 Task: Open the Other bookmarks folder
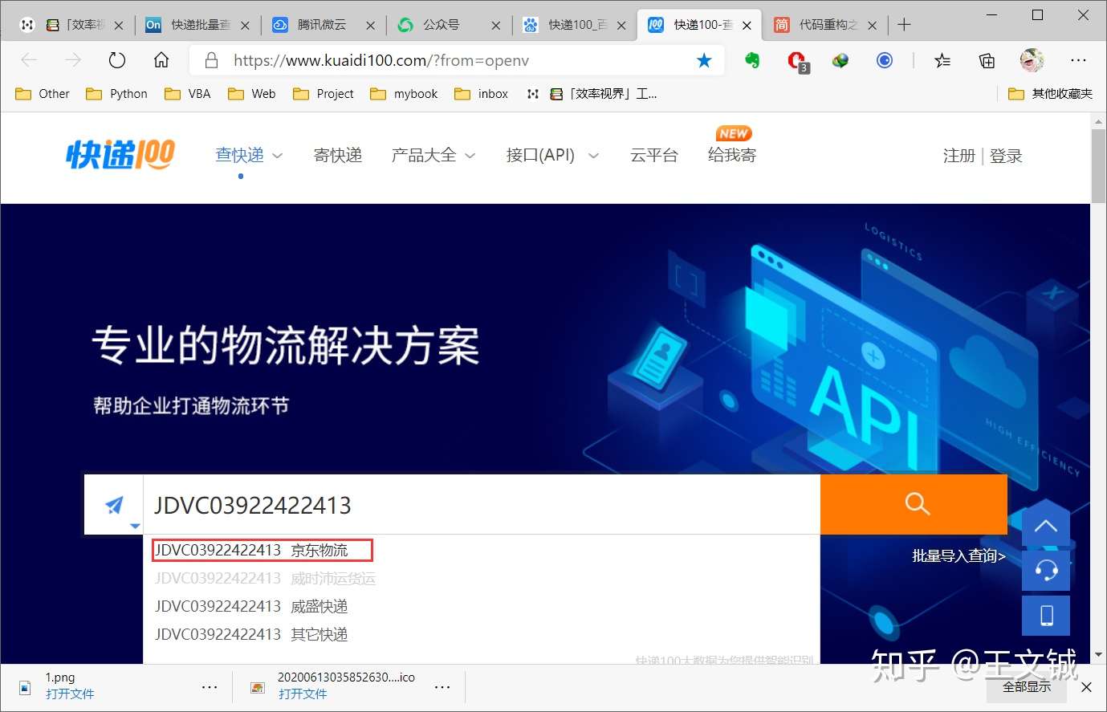tap(43, 94)
